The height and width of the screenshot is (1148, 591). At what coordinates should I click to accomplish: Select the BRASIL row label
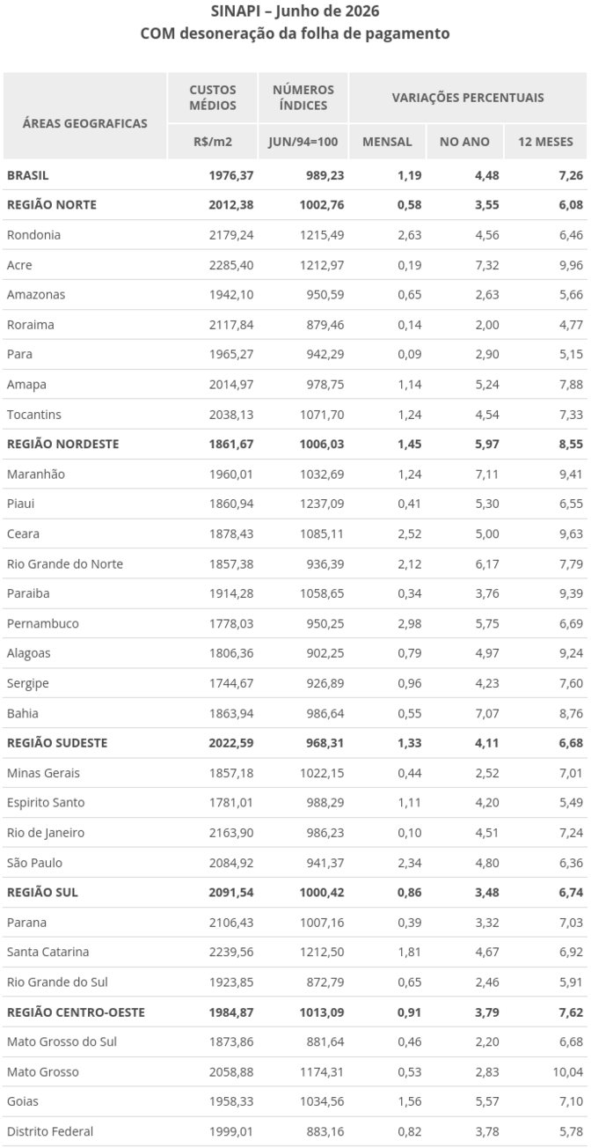click(28, 175)
